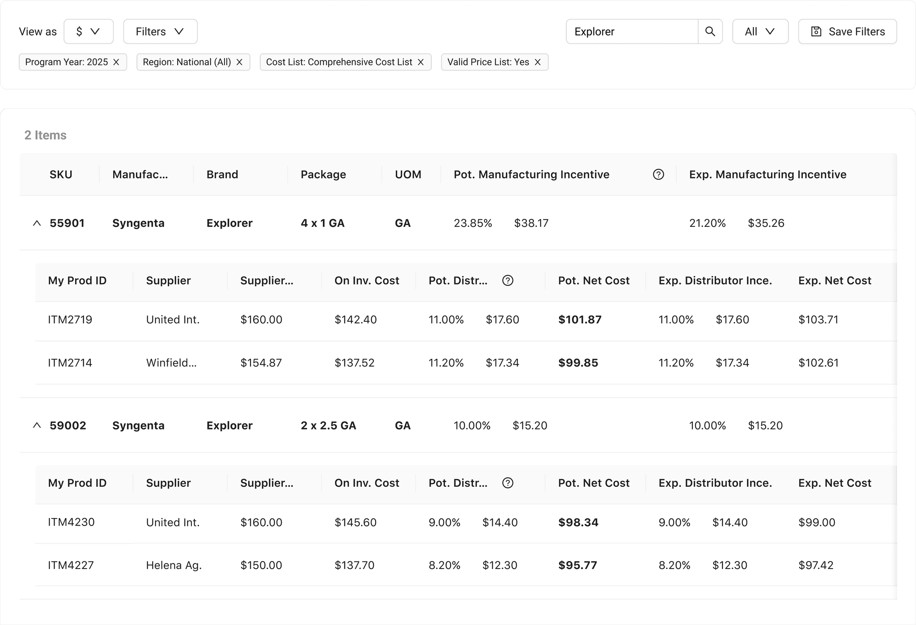Click the Exp. Manufacturing Incentive column header

(x=768, y=174)
